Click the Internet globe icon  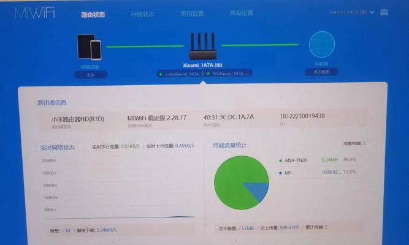(x=321, y=44)
